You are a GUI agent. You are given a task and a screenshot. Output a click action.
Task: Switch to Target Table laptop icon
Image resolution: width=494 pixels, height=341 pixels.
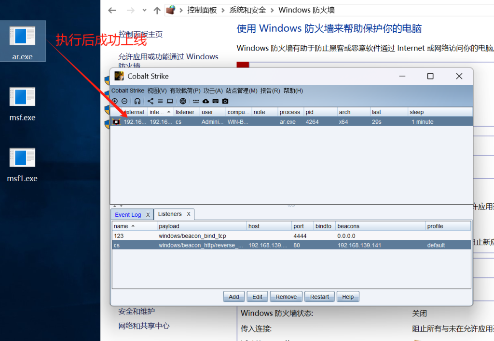(170, 101)
